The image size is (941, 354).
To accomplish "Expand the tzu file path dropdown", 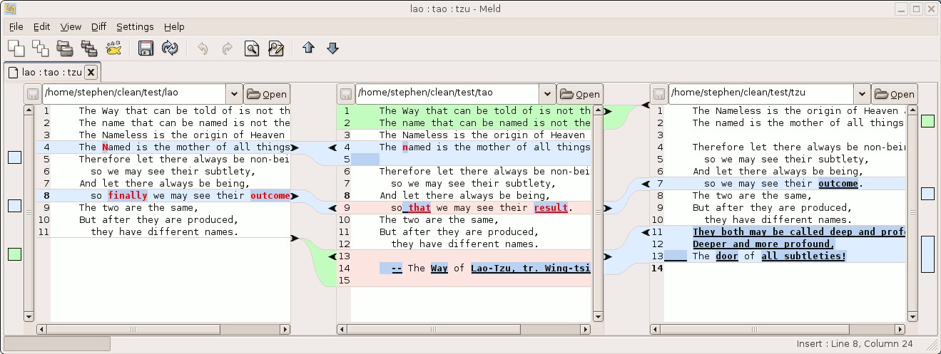I will 861,94.
